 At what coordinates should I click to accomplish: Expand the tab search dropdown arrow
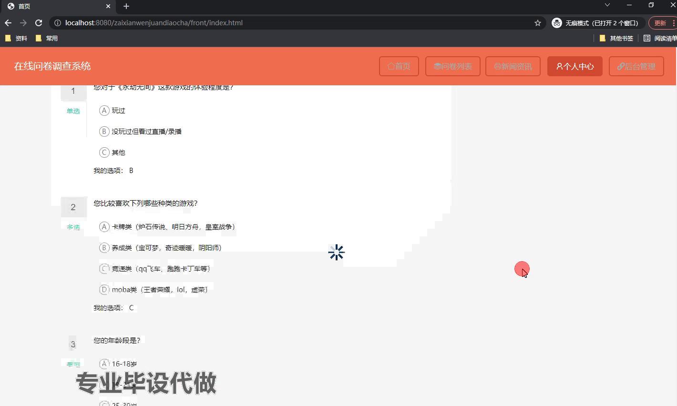(x=607, y=5)
